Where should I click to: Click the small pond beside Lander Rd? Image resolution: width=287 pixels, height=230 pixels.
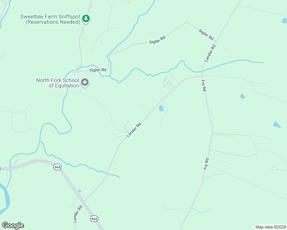click(x=161, y=108)
